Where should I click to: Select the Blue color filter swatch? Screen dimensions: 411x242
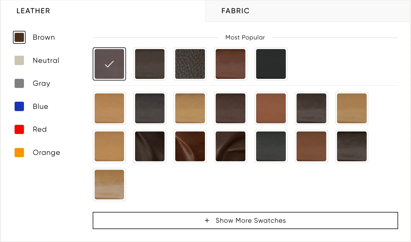pyautogui.click(x=19, y=106)
